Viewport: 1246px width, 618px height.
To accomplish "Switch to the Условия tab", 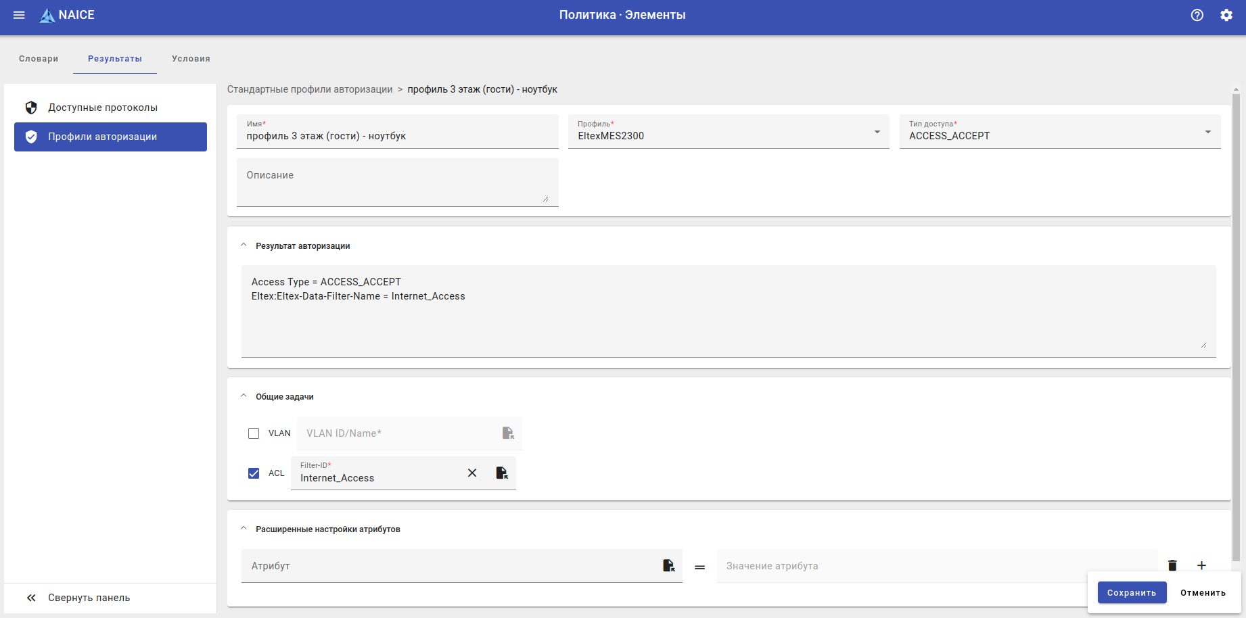I will point(191,59).
